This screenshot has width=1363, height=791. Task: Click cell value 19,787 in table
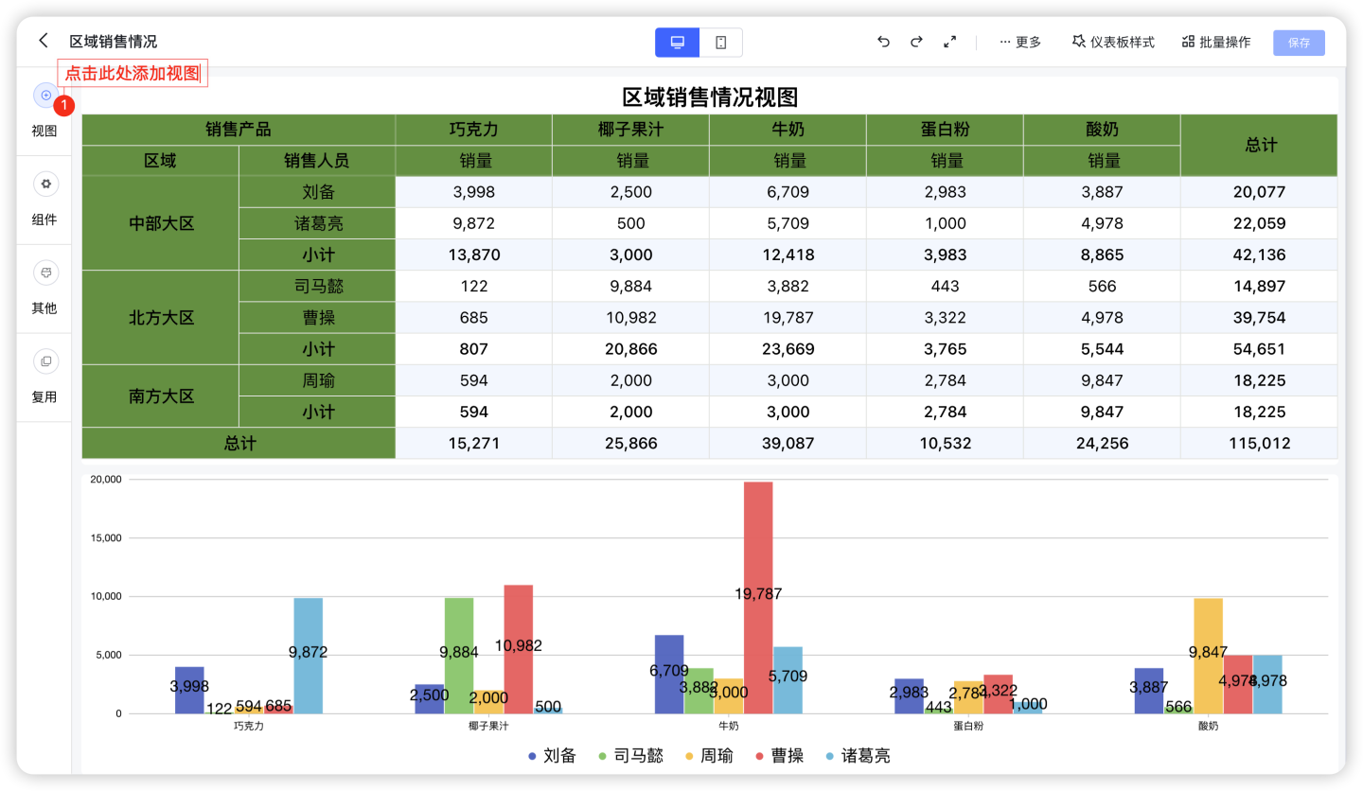tap(788, 317)
